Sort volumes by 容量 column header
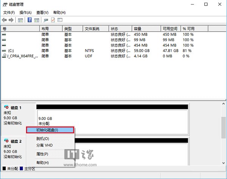Viewport: 227px width, 179px height. (146, 29)
